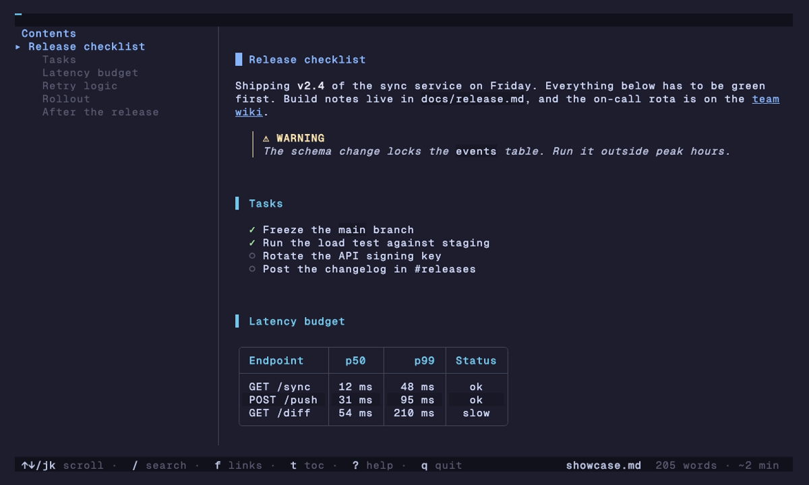
Task: Click the WARNING callout label
Action: pos(300,138)
